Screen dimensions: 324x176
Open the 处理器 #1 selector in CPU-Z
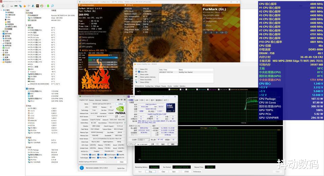(x=144, y=140)
